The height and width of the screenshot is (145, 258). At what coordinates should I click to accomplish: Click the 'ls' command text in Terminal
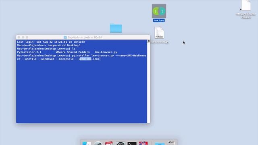pos(73,49)
